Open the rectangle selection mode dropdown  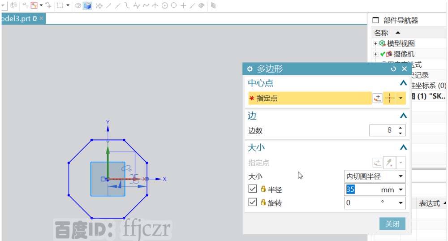click(x=68, y=5)
